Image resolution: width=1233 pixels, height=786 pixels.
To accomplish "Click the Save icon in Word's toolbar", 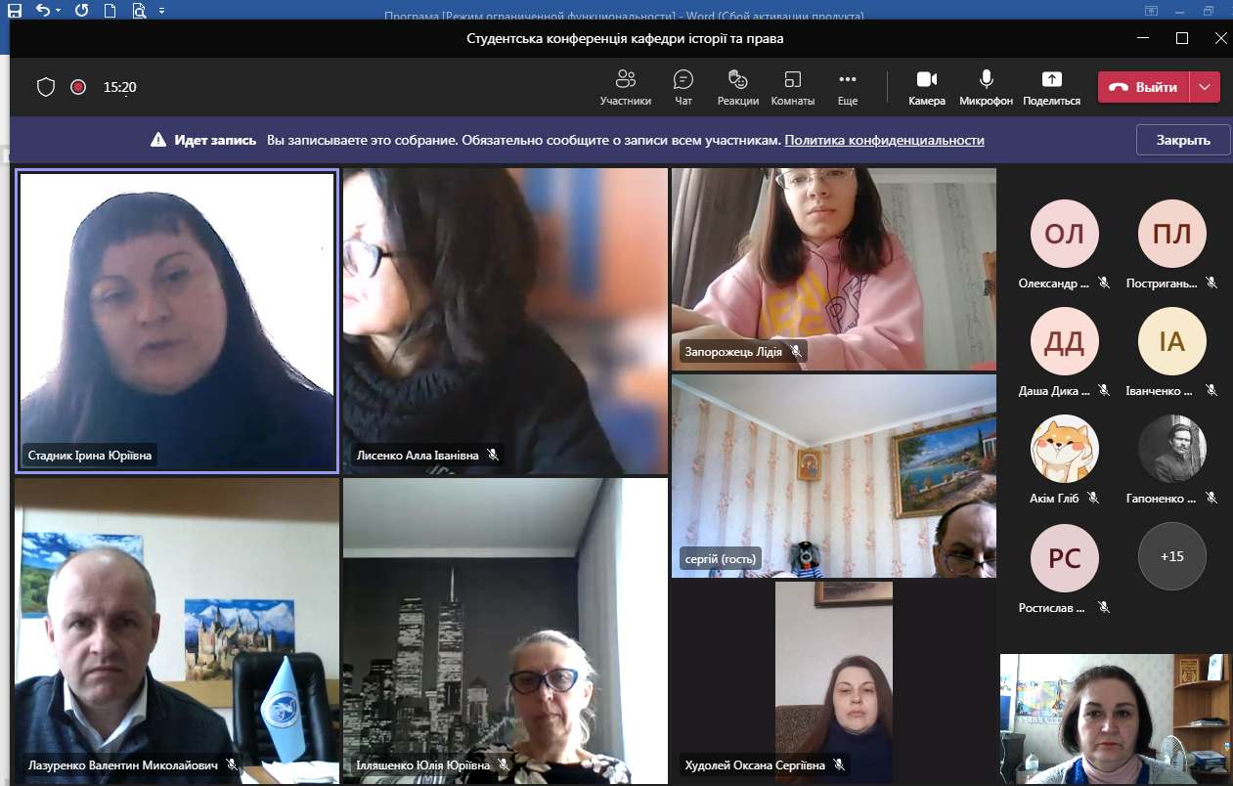I will (14, 10).
